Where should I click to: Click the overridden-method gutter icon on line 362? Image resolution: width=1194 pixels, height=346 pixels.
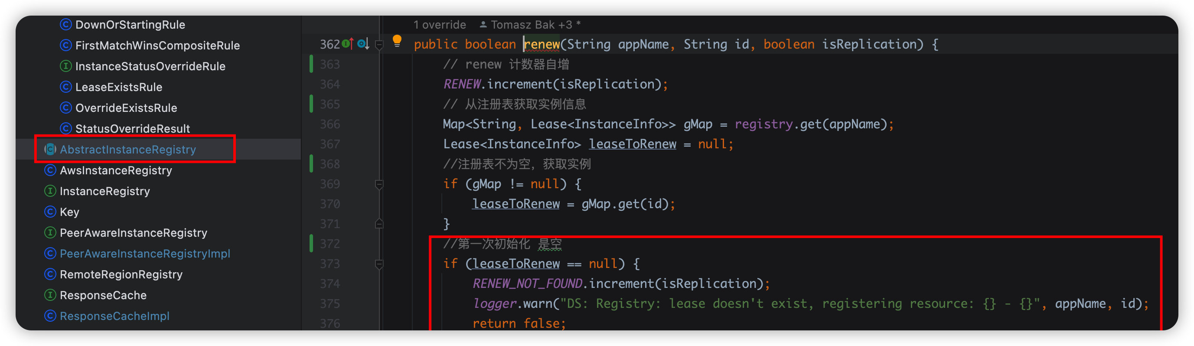pos(363,44)
